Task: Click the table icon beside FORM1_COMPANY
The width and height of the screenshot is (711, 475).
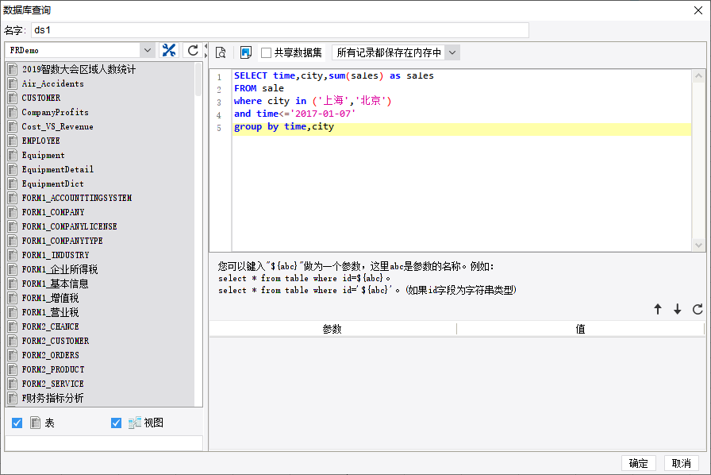Action: (x=13, y=212)
